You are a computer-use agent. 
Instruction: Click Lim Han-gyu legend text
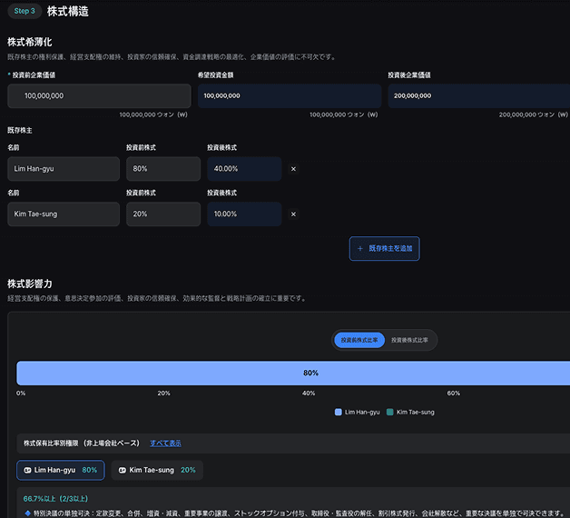pyautogui.click(x=362, y=412)
